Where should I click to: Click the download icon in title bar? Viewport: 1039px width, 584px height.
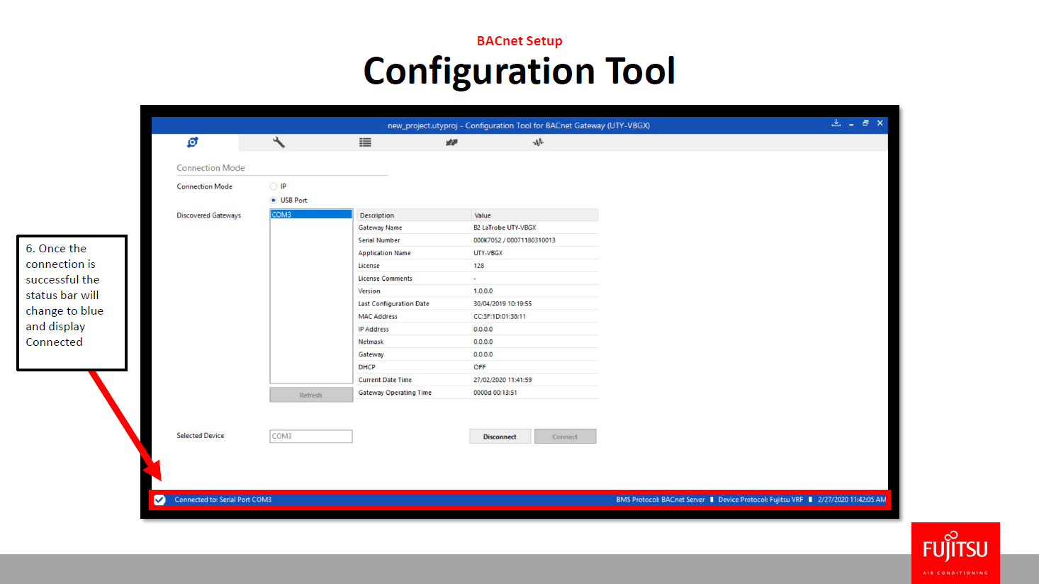(x=836, y=123)
